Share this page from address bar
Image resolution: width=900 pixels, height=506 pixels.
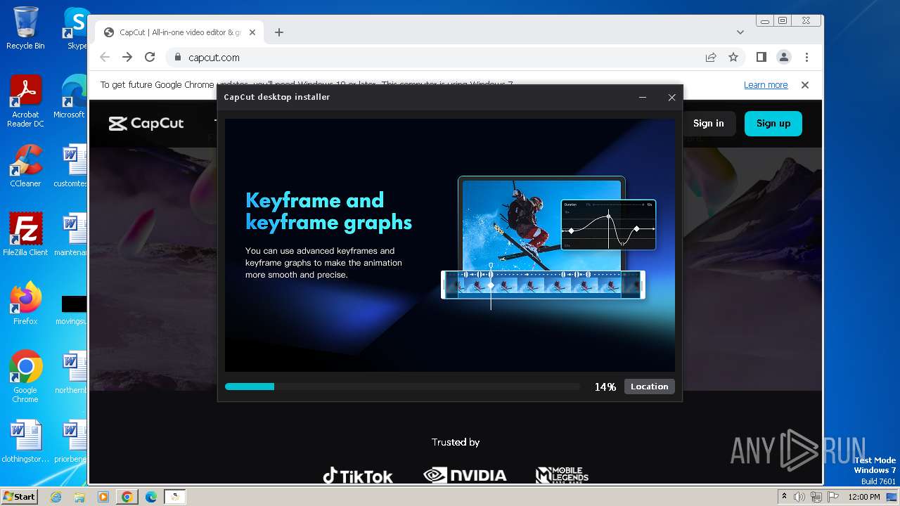pos(711,58)
